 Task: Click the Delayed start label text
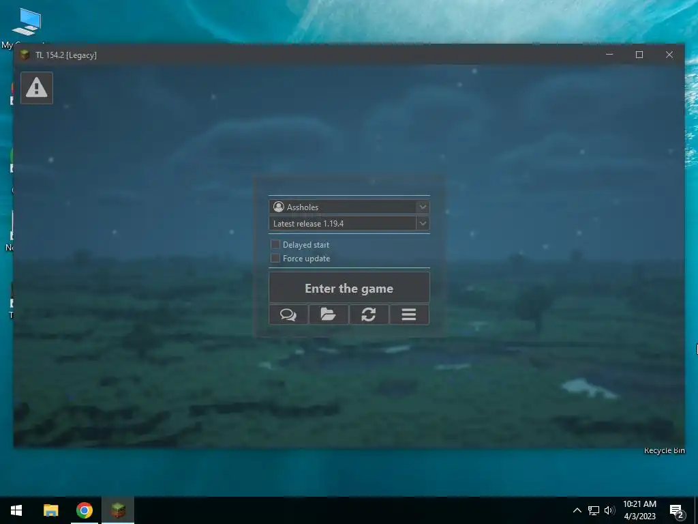click(x=306, y=245)
